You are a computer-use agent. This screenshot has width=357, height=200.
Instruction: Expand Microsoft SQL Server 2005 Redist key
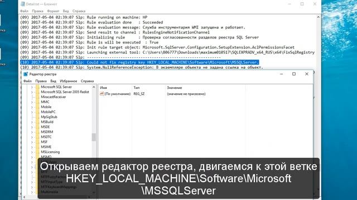[x=32, y=92]
